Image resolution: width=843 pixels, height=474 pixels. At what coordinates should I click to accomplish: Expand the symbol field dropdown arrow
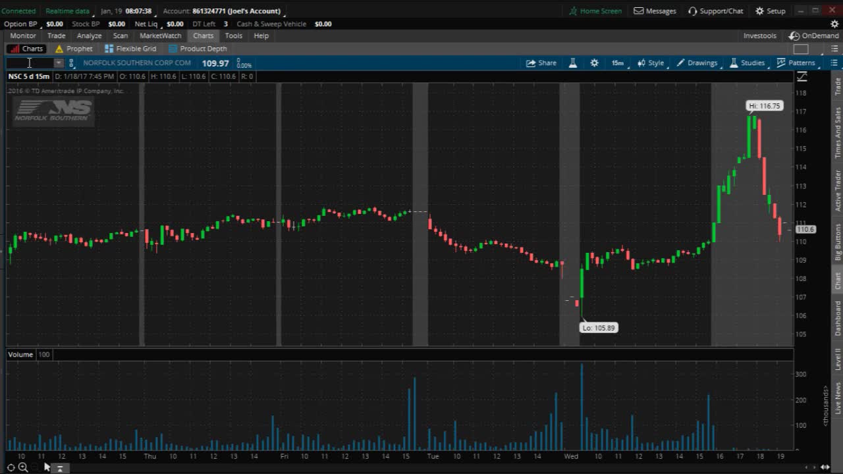59,63
